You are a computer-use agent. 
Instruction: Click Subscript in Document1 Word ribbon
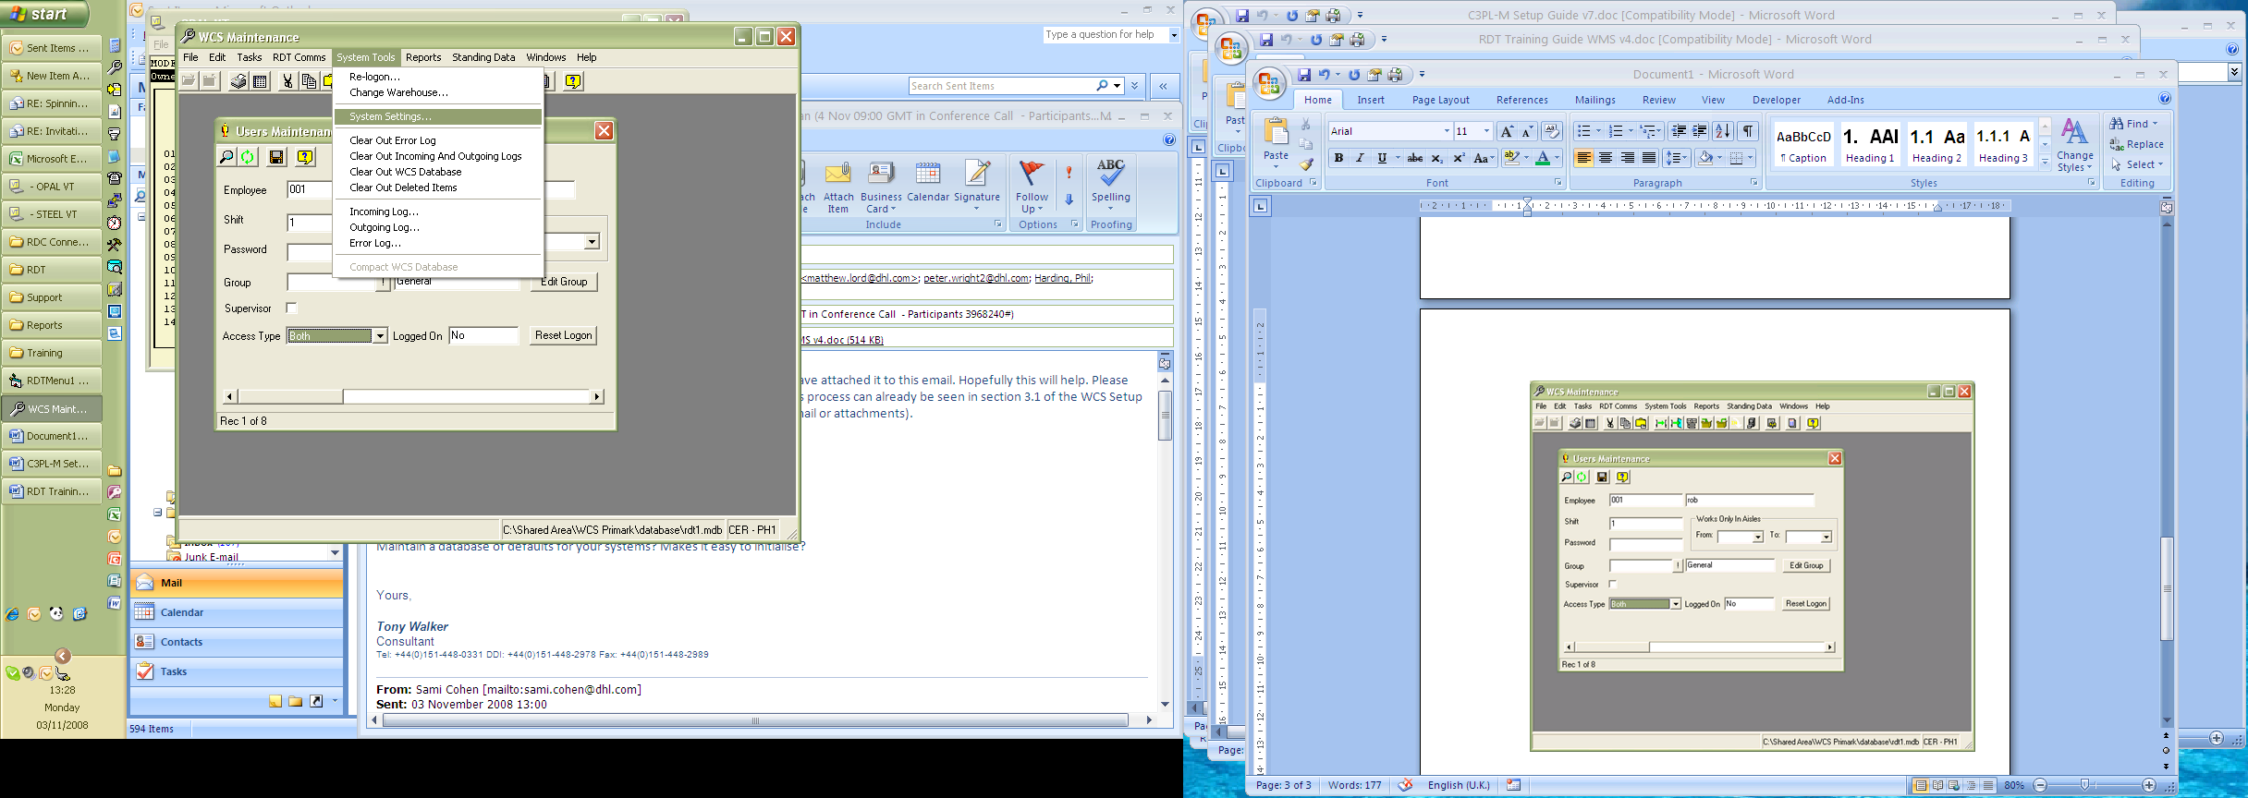pos(1437,158)
